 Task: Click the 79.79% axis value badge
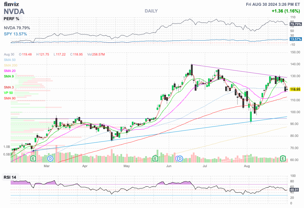coord(296,24)
